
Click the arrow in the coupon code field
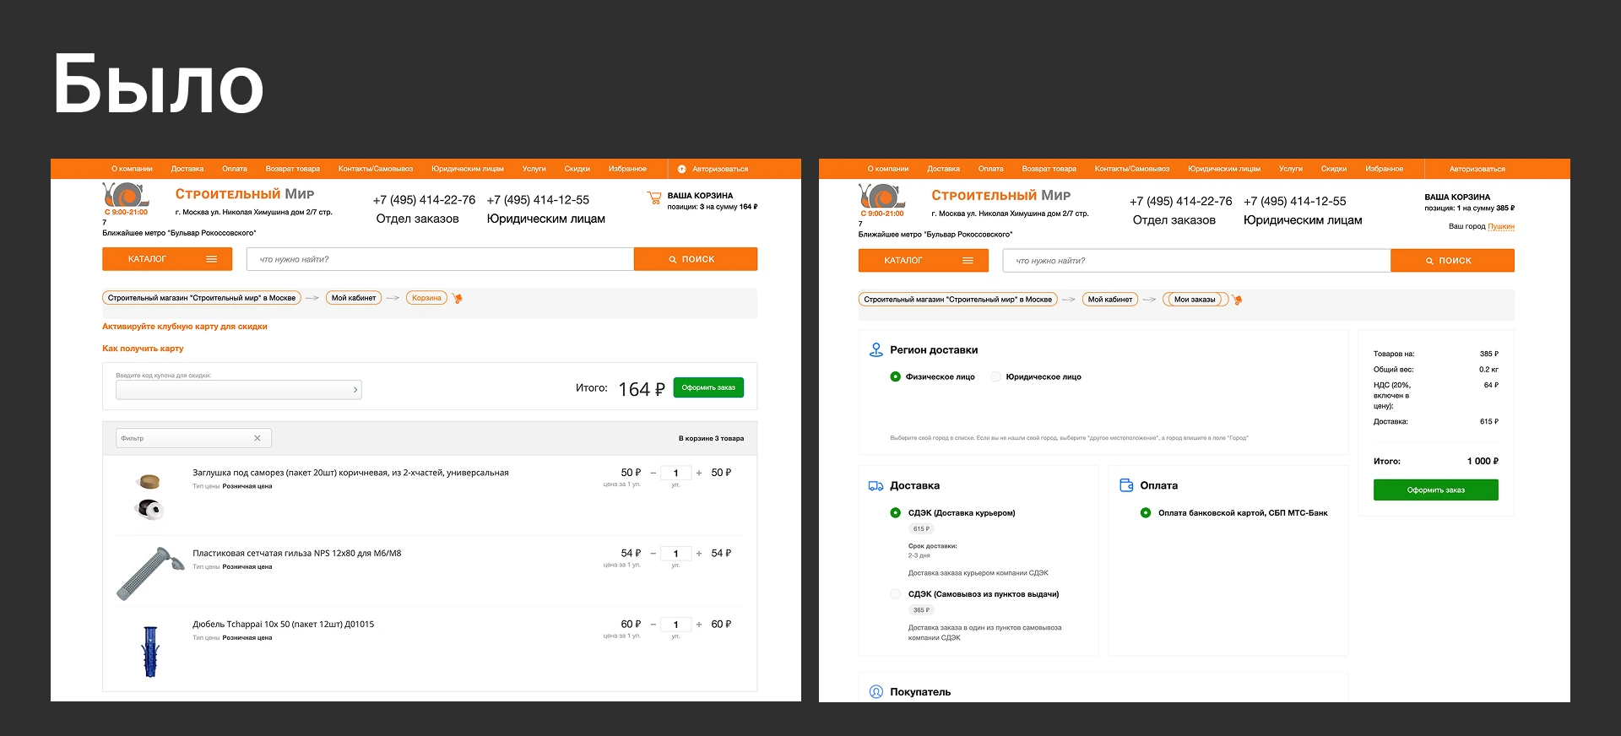(355, 390)
